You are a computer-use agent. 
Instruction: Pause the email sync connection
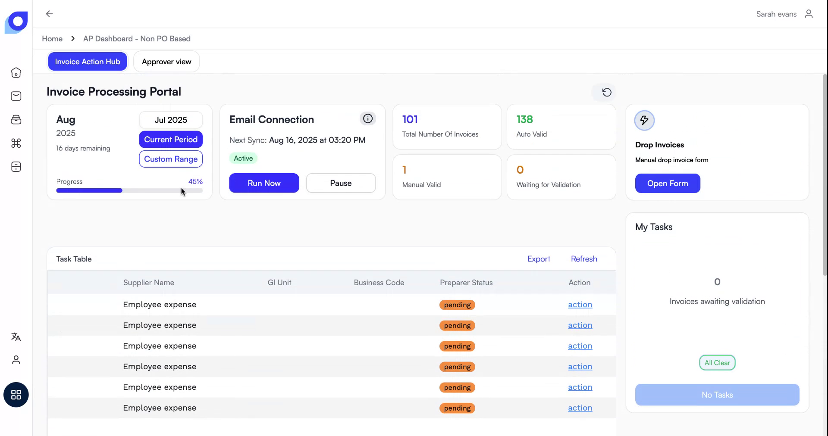tap(340, 183)
